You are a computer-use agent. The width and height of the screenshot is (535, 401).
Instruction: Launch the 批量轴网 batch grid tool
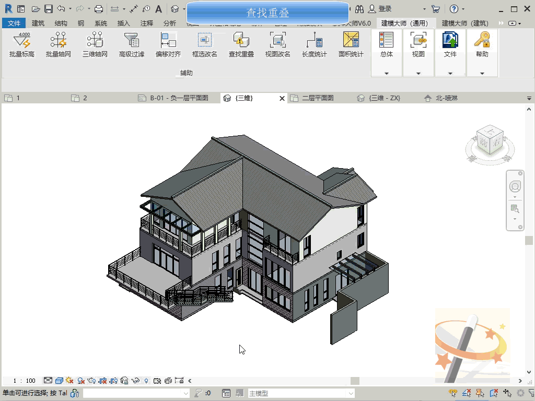[59, 45]
